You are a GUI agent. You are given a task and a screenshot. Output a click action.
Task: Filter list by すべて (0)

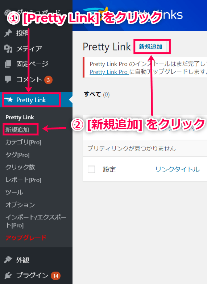(x=97, y=94)
